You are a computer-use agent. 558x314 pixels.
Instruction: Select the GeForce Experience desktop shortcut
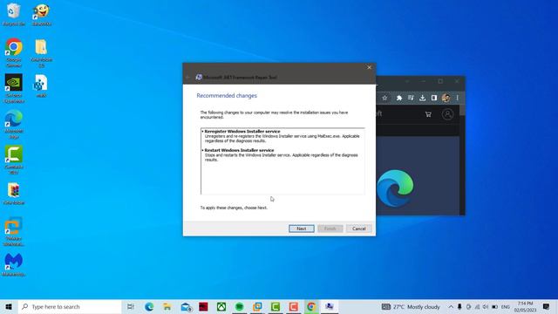pos(14,88)
